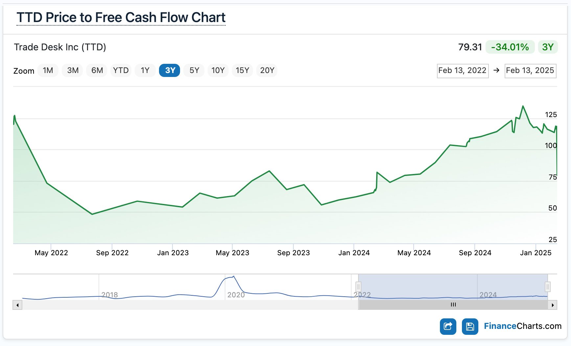Select the 5Y zoom range
The height and width of the screenshot is (346, 571).
(x=194, y=70)
